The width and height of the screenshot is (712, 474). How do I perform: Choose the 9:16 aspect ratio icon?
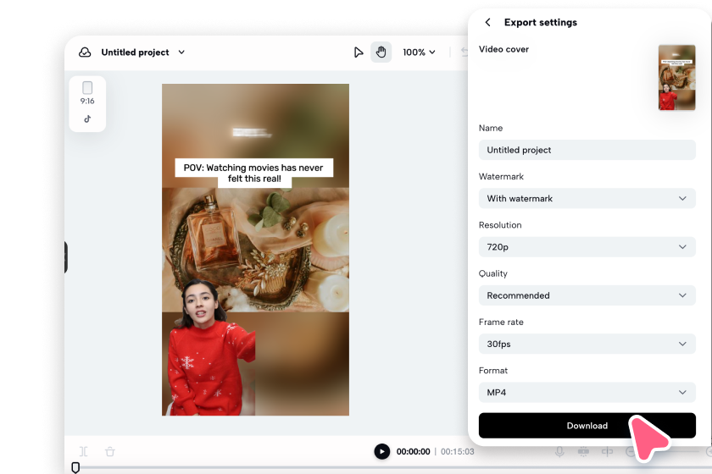(x=87, y=93)
